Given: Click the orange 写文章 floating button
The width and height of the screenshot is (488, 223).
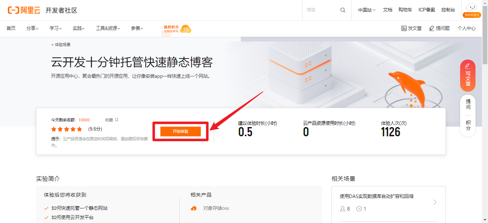Looking at the screenshot, I should [x=468, y=76].
